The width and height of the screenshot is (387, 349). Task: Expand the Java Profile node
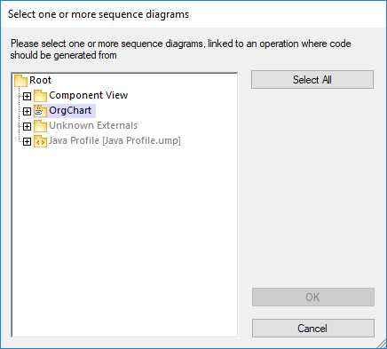(x=27, y=142)
